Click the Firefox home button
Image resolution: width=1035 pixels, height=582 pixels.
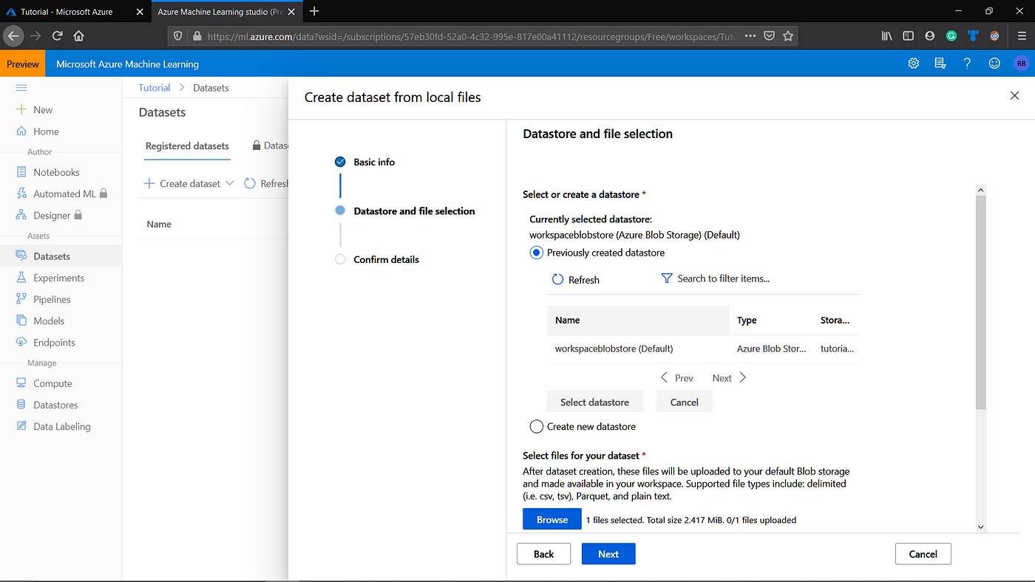point(78,35)
